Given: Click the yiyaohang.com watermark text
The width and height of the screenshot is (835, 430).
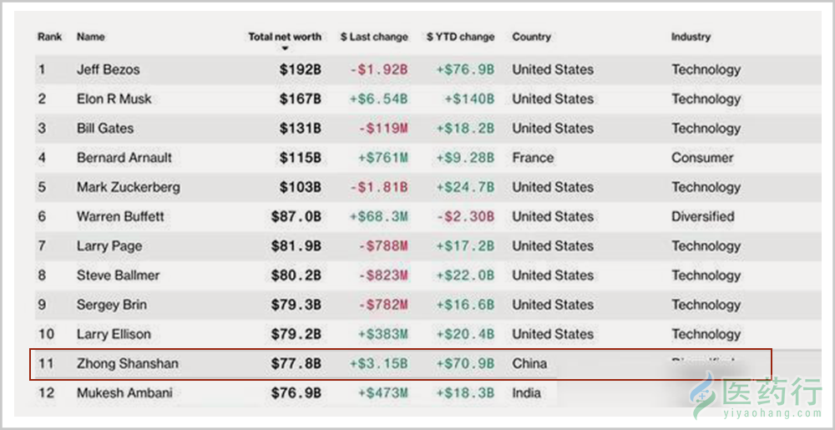Looking at the screenshot, I should pos(772,413).
